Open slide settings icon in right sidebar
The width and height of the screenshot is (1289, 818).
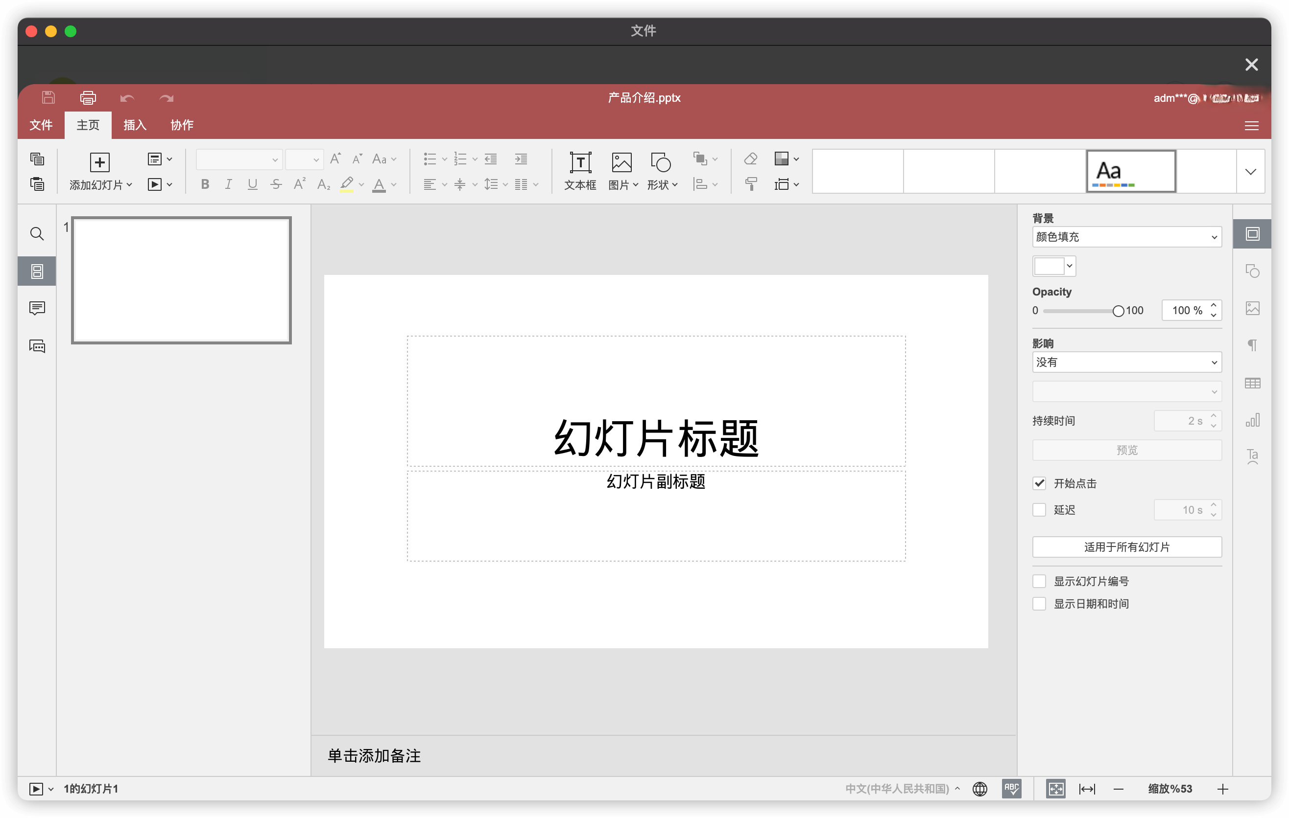tap(1252, 234)
